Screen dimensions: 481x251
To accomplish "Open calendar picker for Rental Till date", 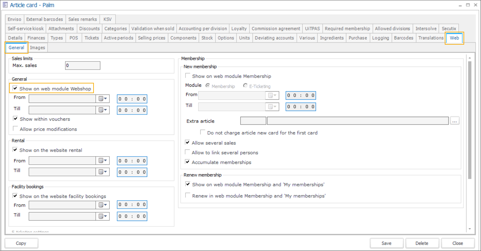I will (x=103, y=172).
